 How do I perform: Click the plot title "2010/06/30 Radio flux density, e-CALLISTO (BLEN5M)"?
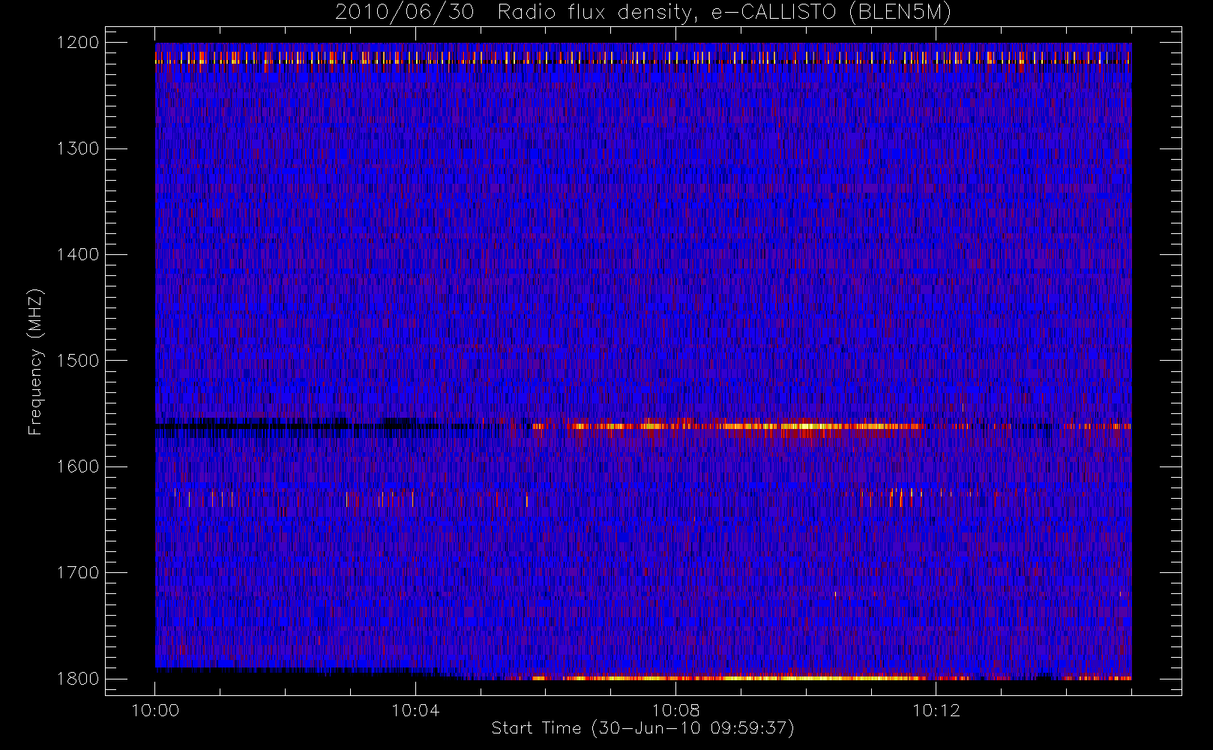(643, 13)
